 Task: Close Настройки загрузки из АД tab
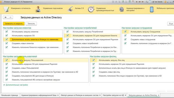(x=125, y=95)
